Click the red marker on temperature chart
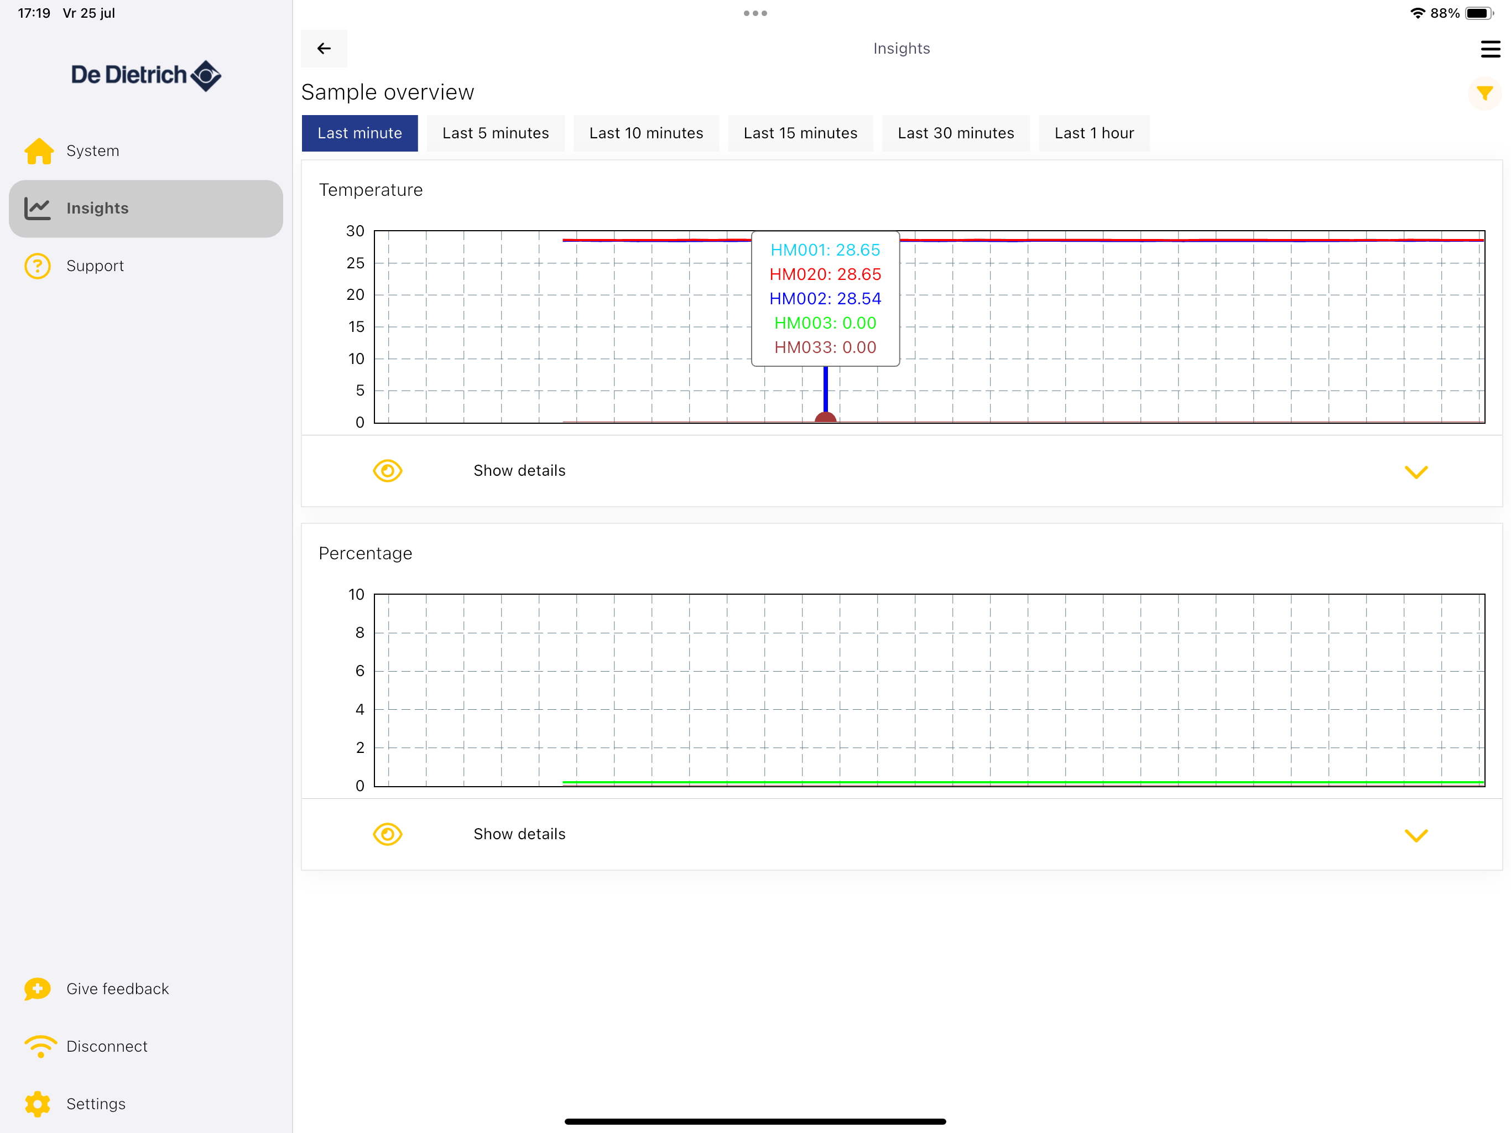This screenshot has width=1511, height=1133. tap(825, 418)
